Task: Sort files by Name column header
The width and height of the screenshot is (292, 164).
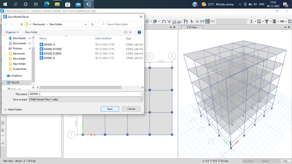Action: 43,38
